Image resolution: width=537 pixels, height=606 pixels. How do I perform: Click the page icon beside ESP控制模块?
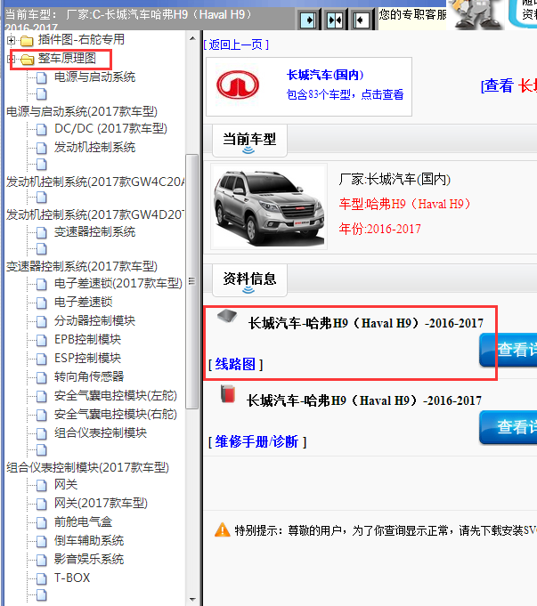click(x=41, y=359)
